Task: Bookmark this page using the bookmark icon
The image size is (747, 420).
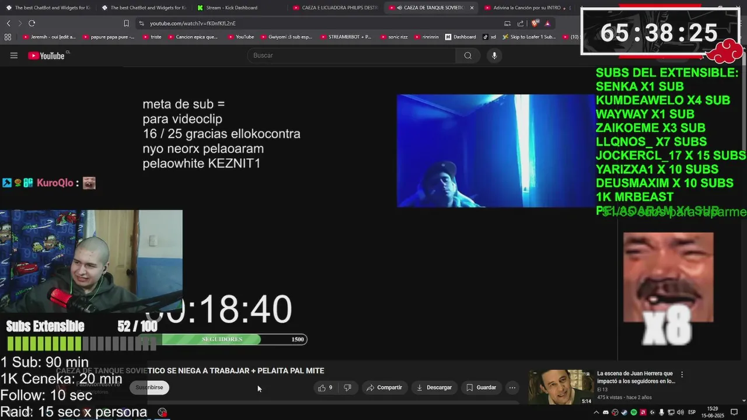Action: point(126,23)
